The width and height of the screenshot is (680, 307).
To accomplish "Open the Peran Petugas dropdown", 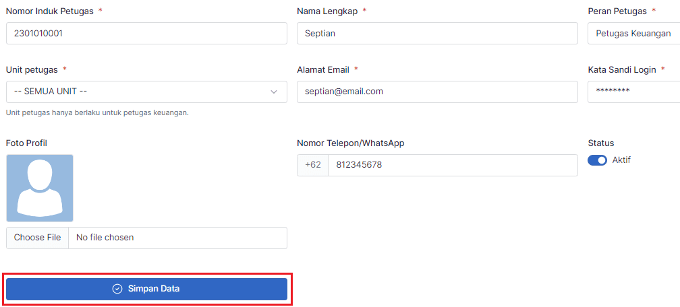I will click(633, 34).
